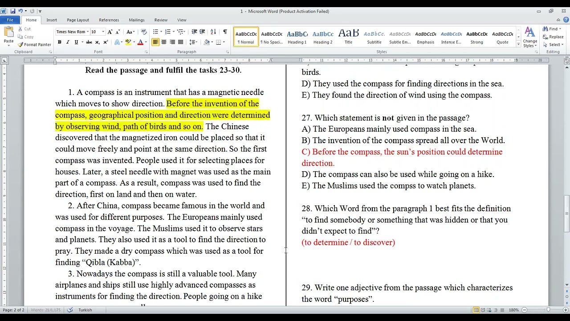Apply the yellow text highlight color
570x321 pixels.
click(x=128, y=42)
